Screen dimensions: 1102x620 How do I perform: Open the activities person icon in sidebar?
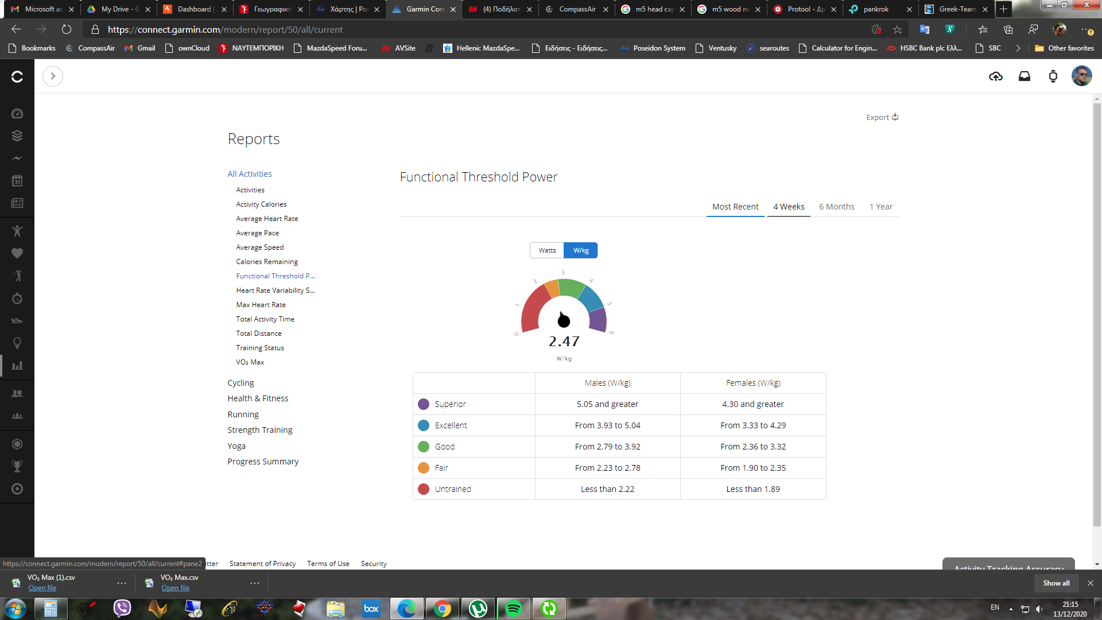pos(17,231)
